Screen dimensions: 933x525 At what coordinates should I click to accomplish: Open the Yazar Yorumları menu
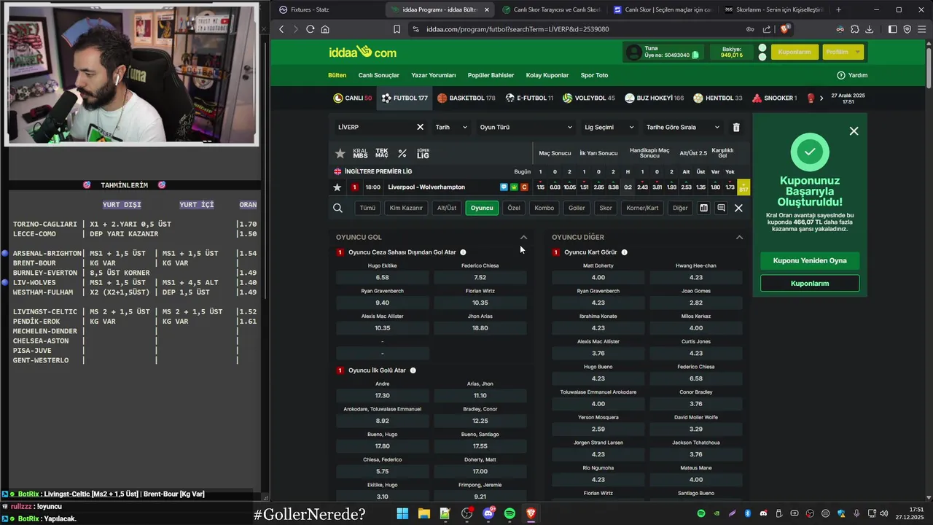tap(434, 75)
